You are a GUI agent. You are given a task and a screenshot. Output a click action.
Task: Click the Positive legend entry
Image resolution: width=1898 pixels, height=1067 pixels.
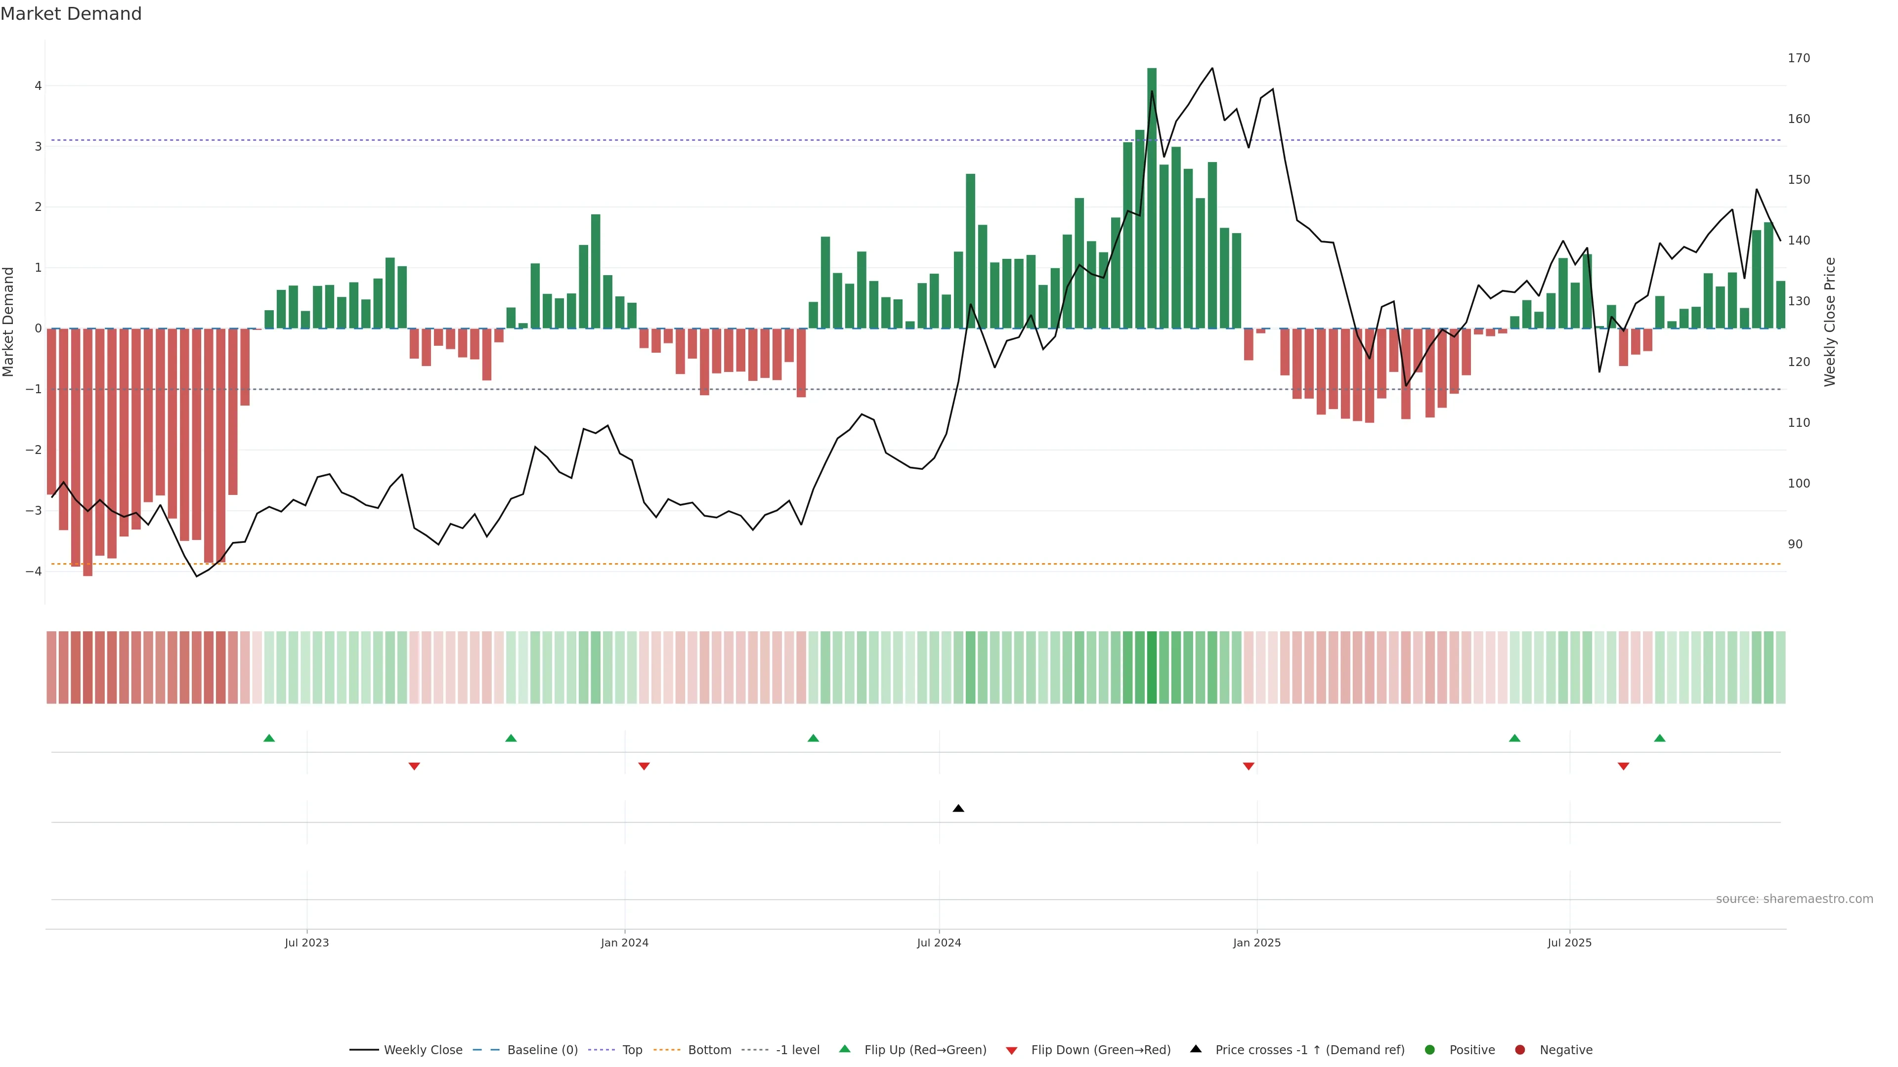point(1471,1050)
